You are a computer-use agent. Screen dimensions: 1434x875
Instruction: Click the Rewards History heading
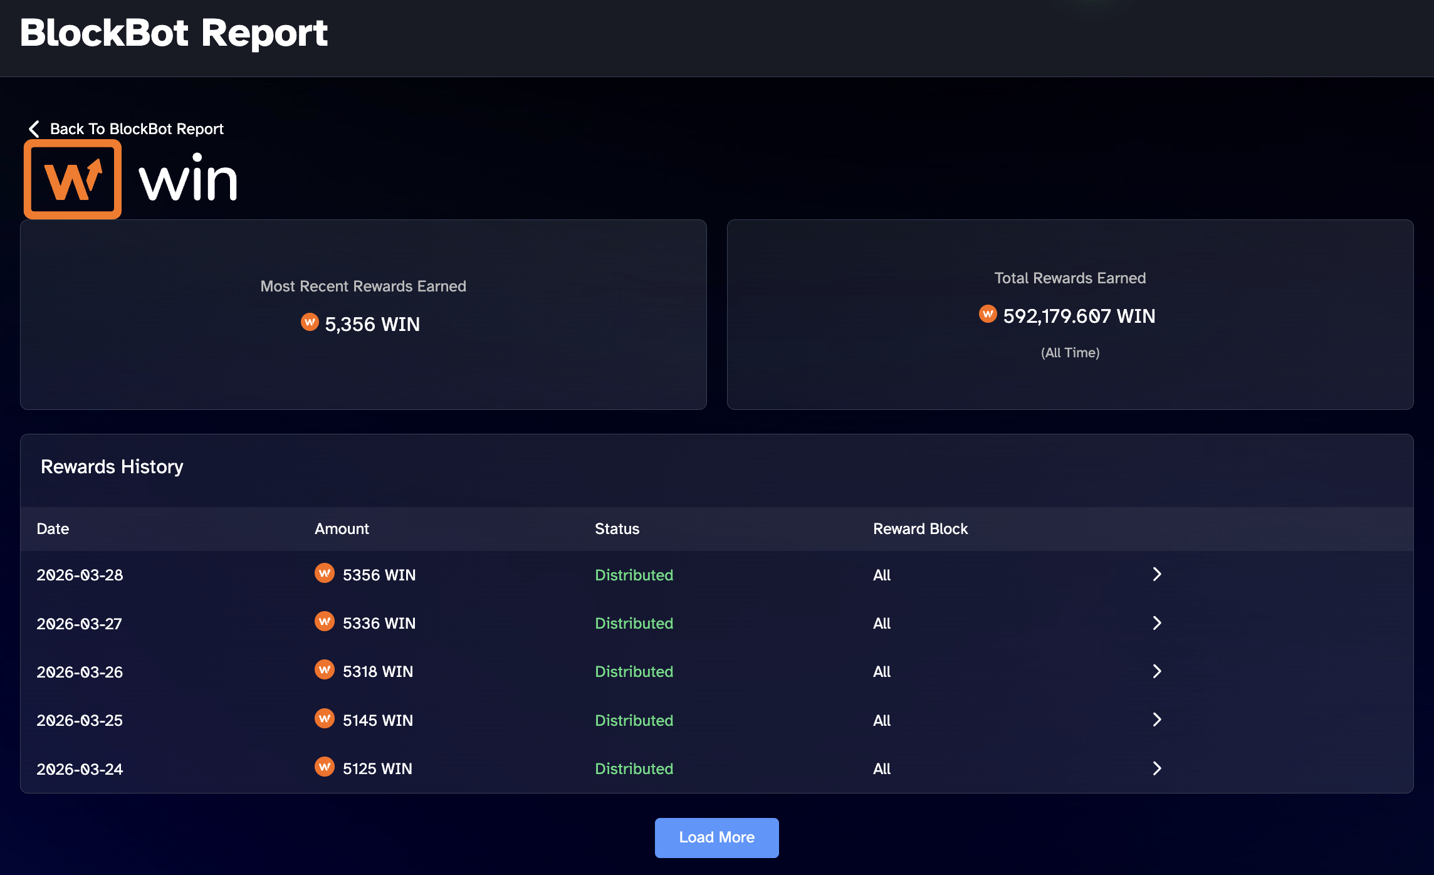click(112, 467)
